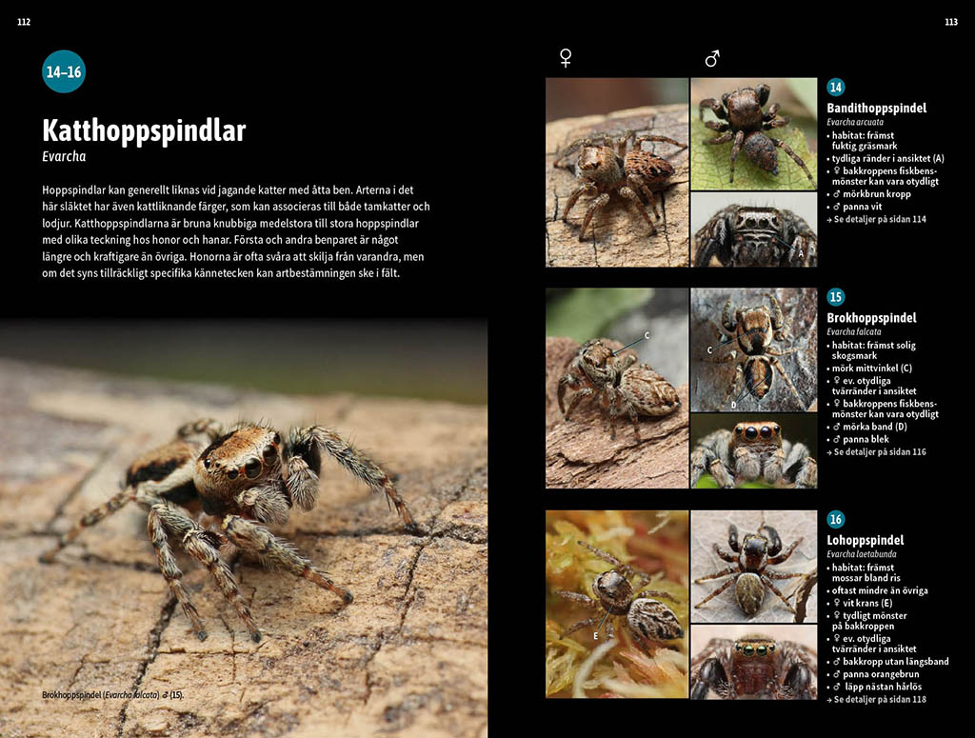Click the number 16 species badge
Screen dimensions: 975x738
point(836,519)
